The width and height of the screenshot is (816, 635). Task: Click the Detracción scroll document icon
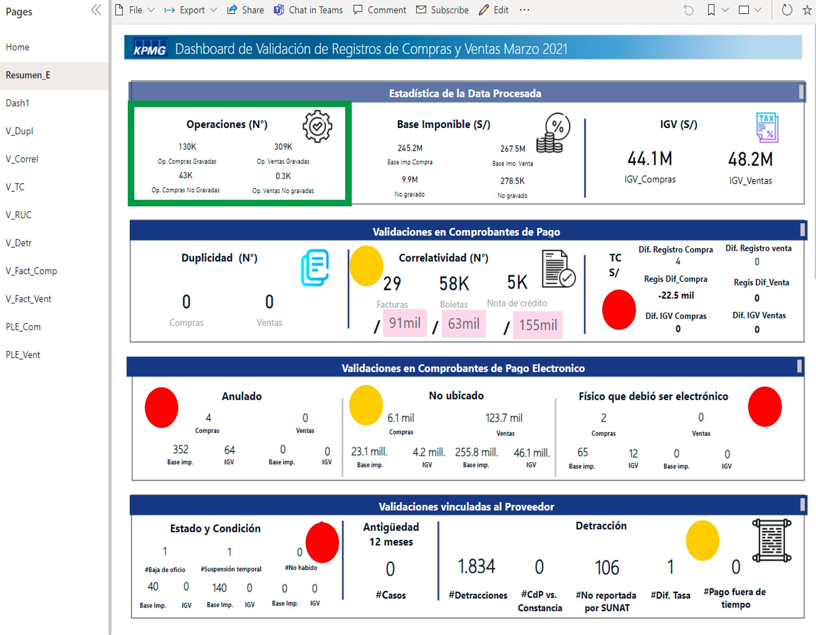click(772, 540)
